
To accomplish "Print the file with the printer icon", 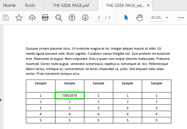I will (x=45, y=18).
